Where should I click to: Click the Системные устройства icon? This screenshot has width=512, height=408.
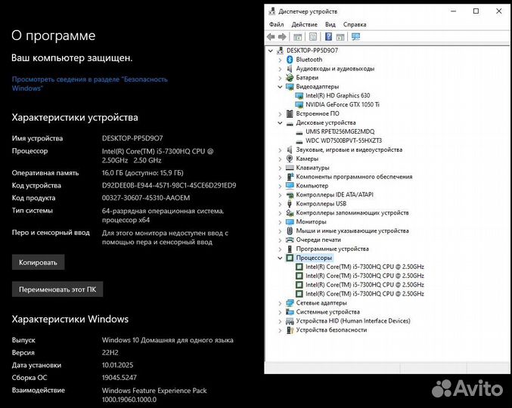pos(290,312)
